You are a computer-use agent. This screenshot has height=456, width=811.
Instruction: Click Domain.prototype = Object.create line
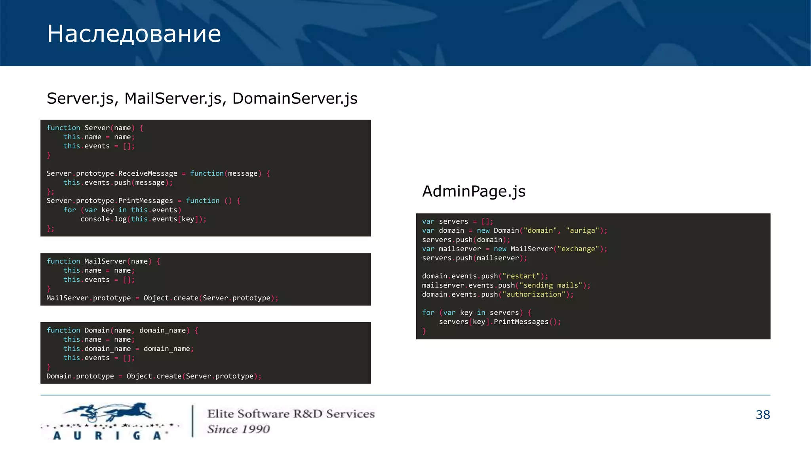154,376
